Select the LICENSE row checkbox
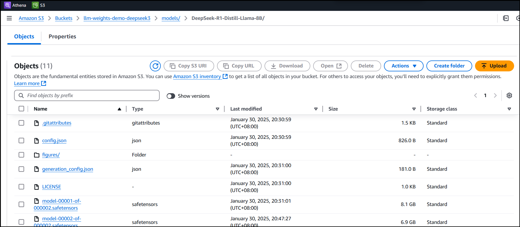 tap(21, 187)
